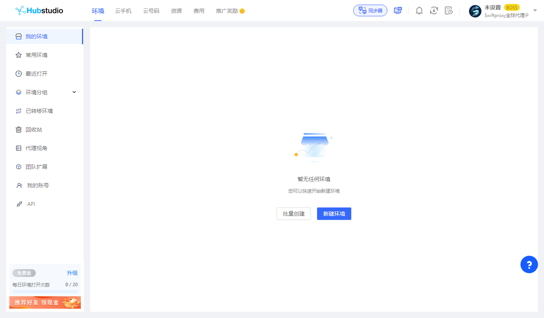Viewport: 544px width, 318px height.
Task: Click the download/update sync icon in top bar
Action: [x=434, y=10]
